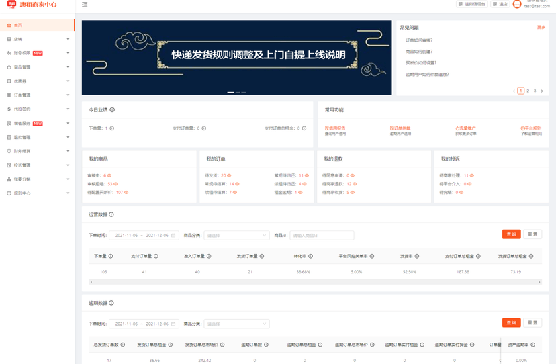Open the user avatar next to test@test.com
556x364 pixels.
516,4
